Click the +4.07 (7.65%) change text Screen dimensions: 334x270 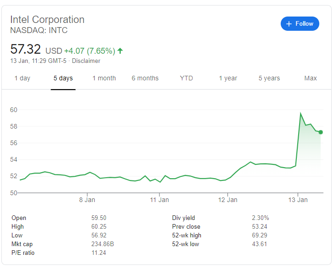(90, 51)
